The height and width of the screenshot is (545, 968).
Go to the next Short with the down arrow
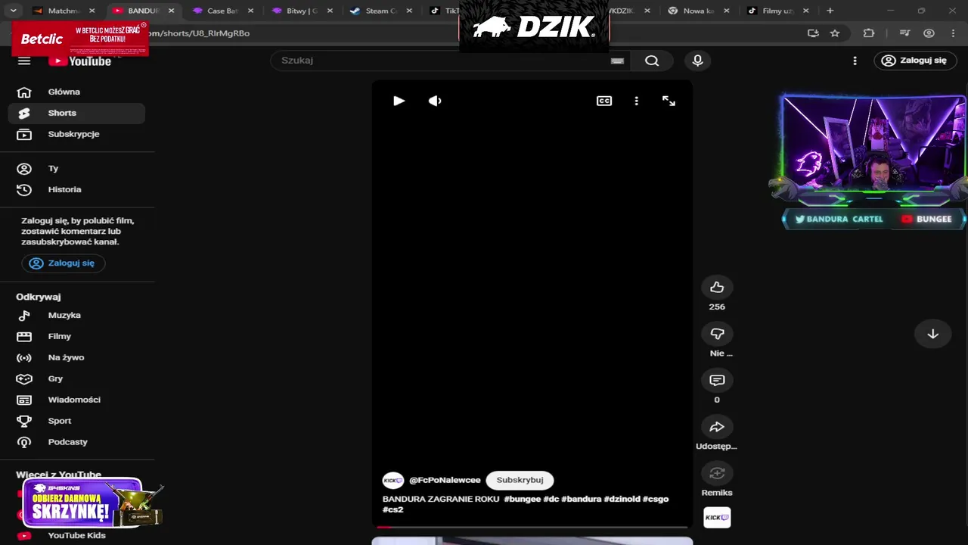tap(932, 334)
